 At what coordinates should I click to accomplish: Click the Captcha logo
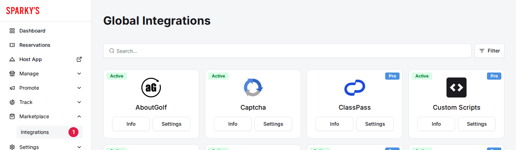pos(253,87)
